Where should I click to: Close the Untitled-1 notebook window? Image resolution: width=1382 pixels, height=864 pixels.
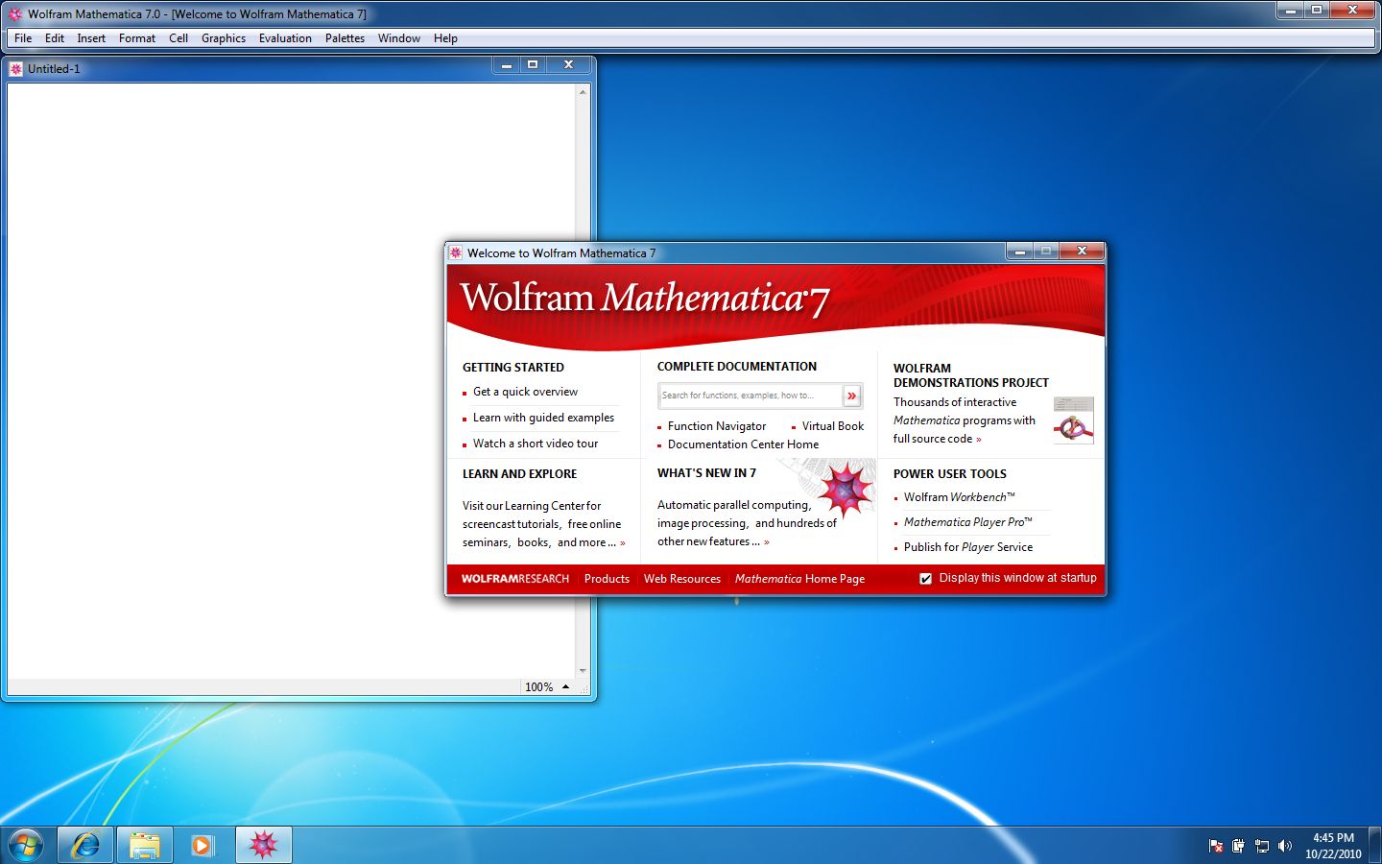point(568,64)
